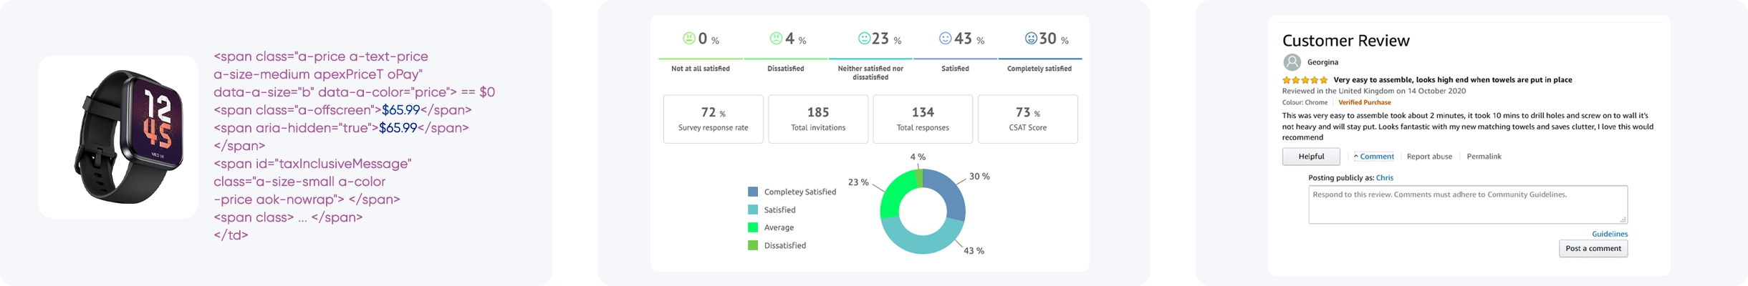
Task: Open the review Permalink
Action: click(x=1484, y=157)
